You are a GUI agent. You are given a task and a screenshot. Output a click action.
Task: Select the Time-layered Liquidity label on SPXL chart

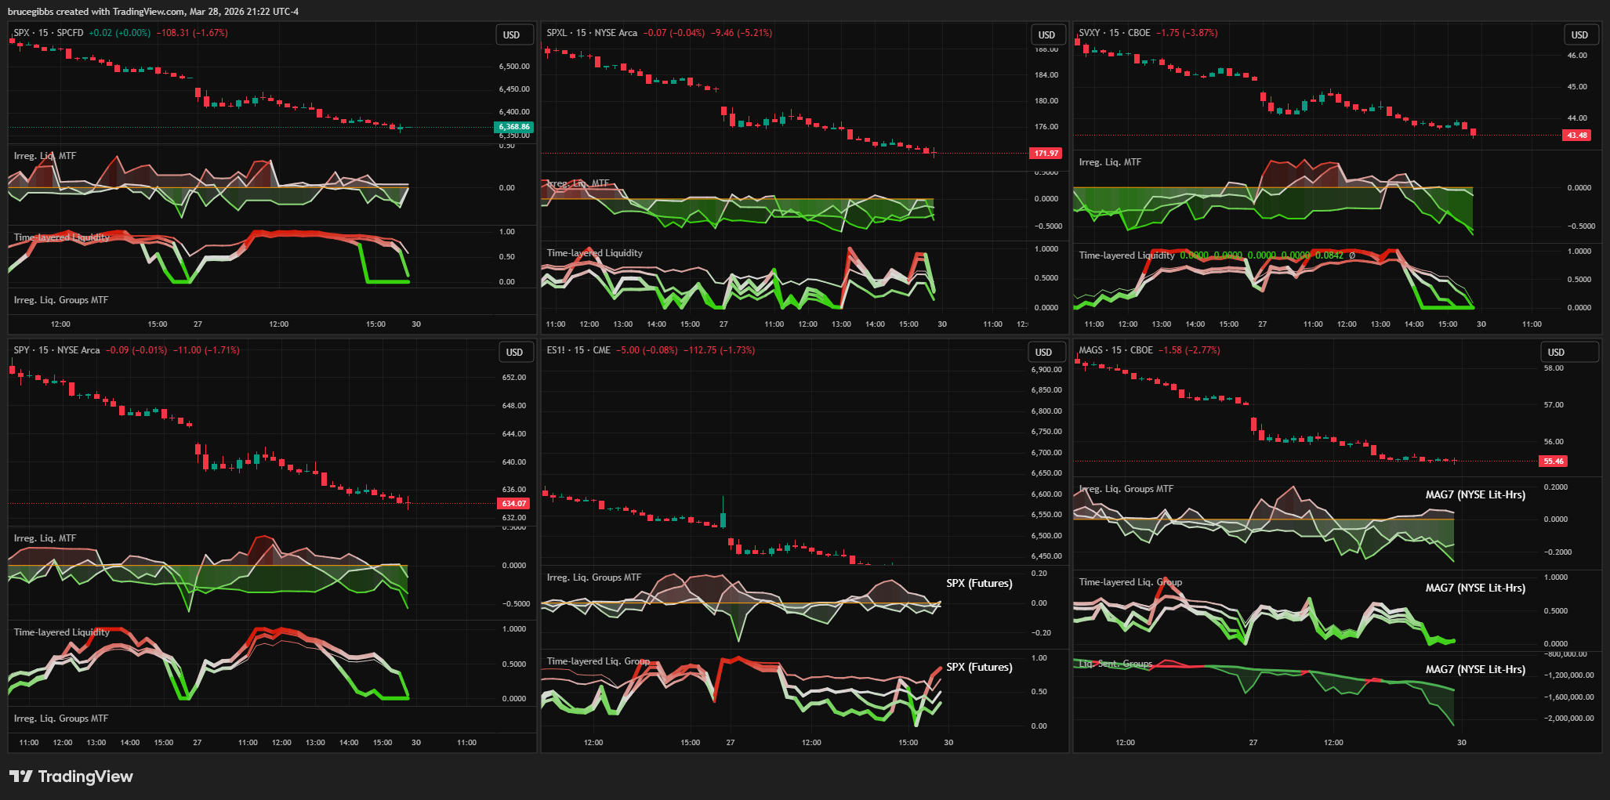[x=594, y=253]
